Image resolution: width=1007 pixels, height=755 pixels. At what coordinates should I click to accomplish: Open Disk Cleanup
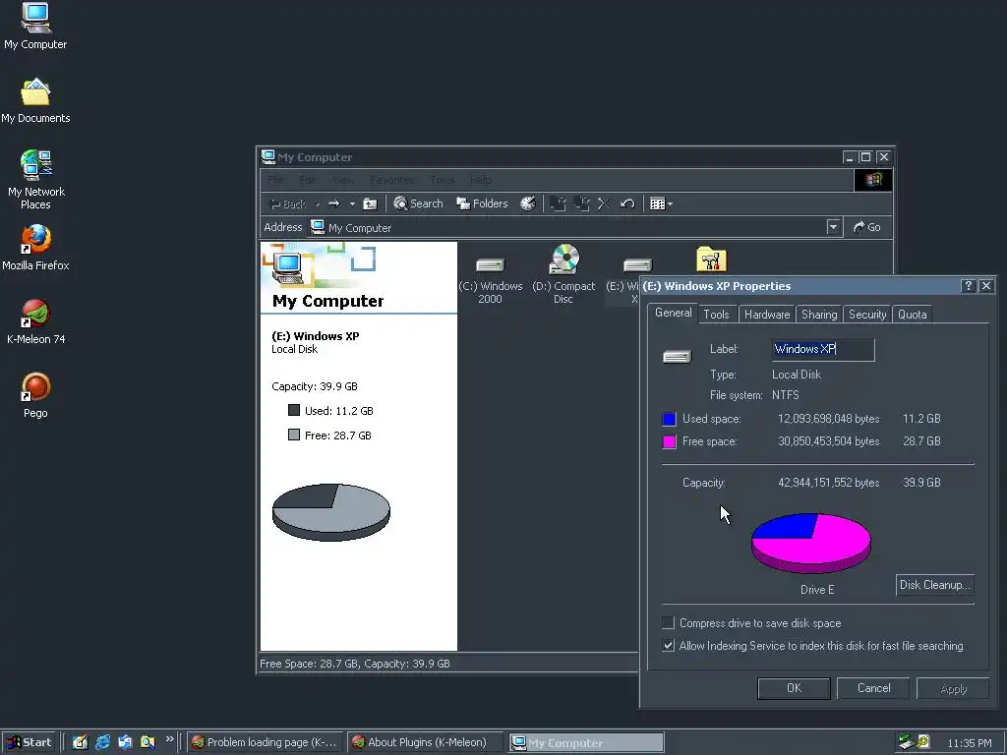click(935, 585)
